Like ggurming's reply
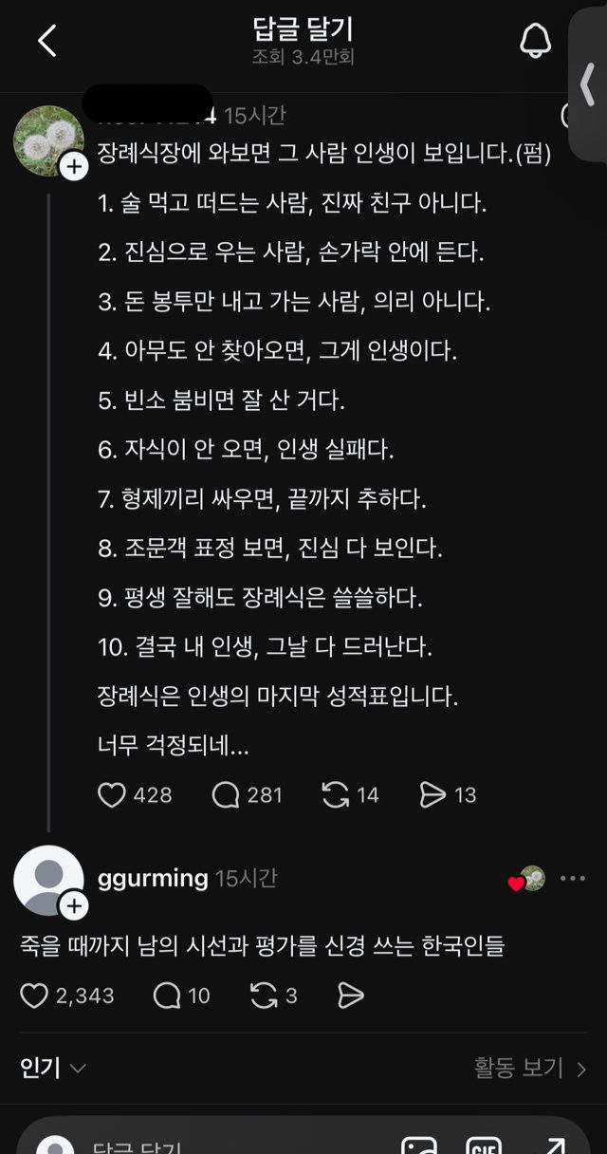607x1154 pixels. click(35, 996)
